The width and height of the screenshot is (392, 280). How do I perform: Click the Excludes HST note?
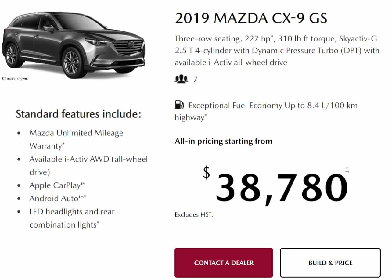click(x=194, y=215)
